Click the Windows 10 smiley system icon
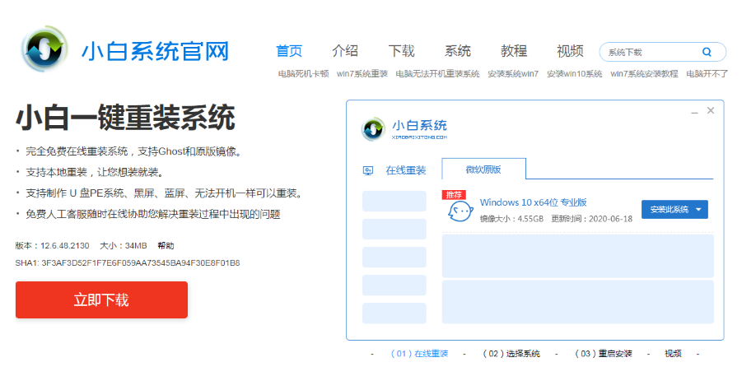This screenshot has height=390, width=742. (x=460, y=211)
